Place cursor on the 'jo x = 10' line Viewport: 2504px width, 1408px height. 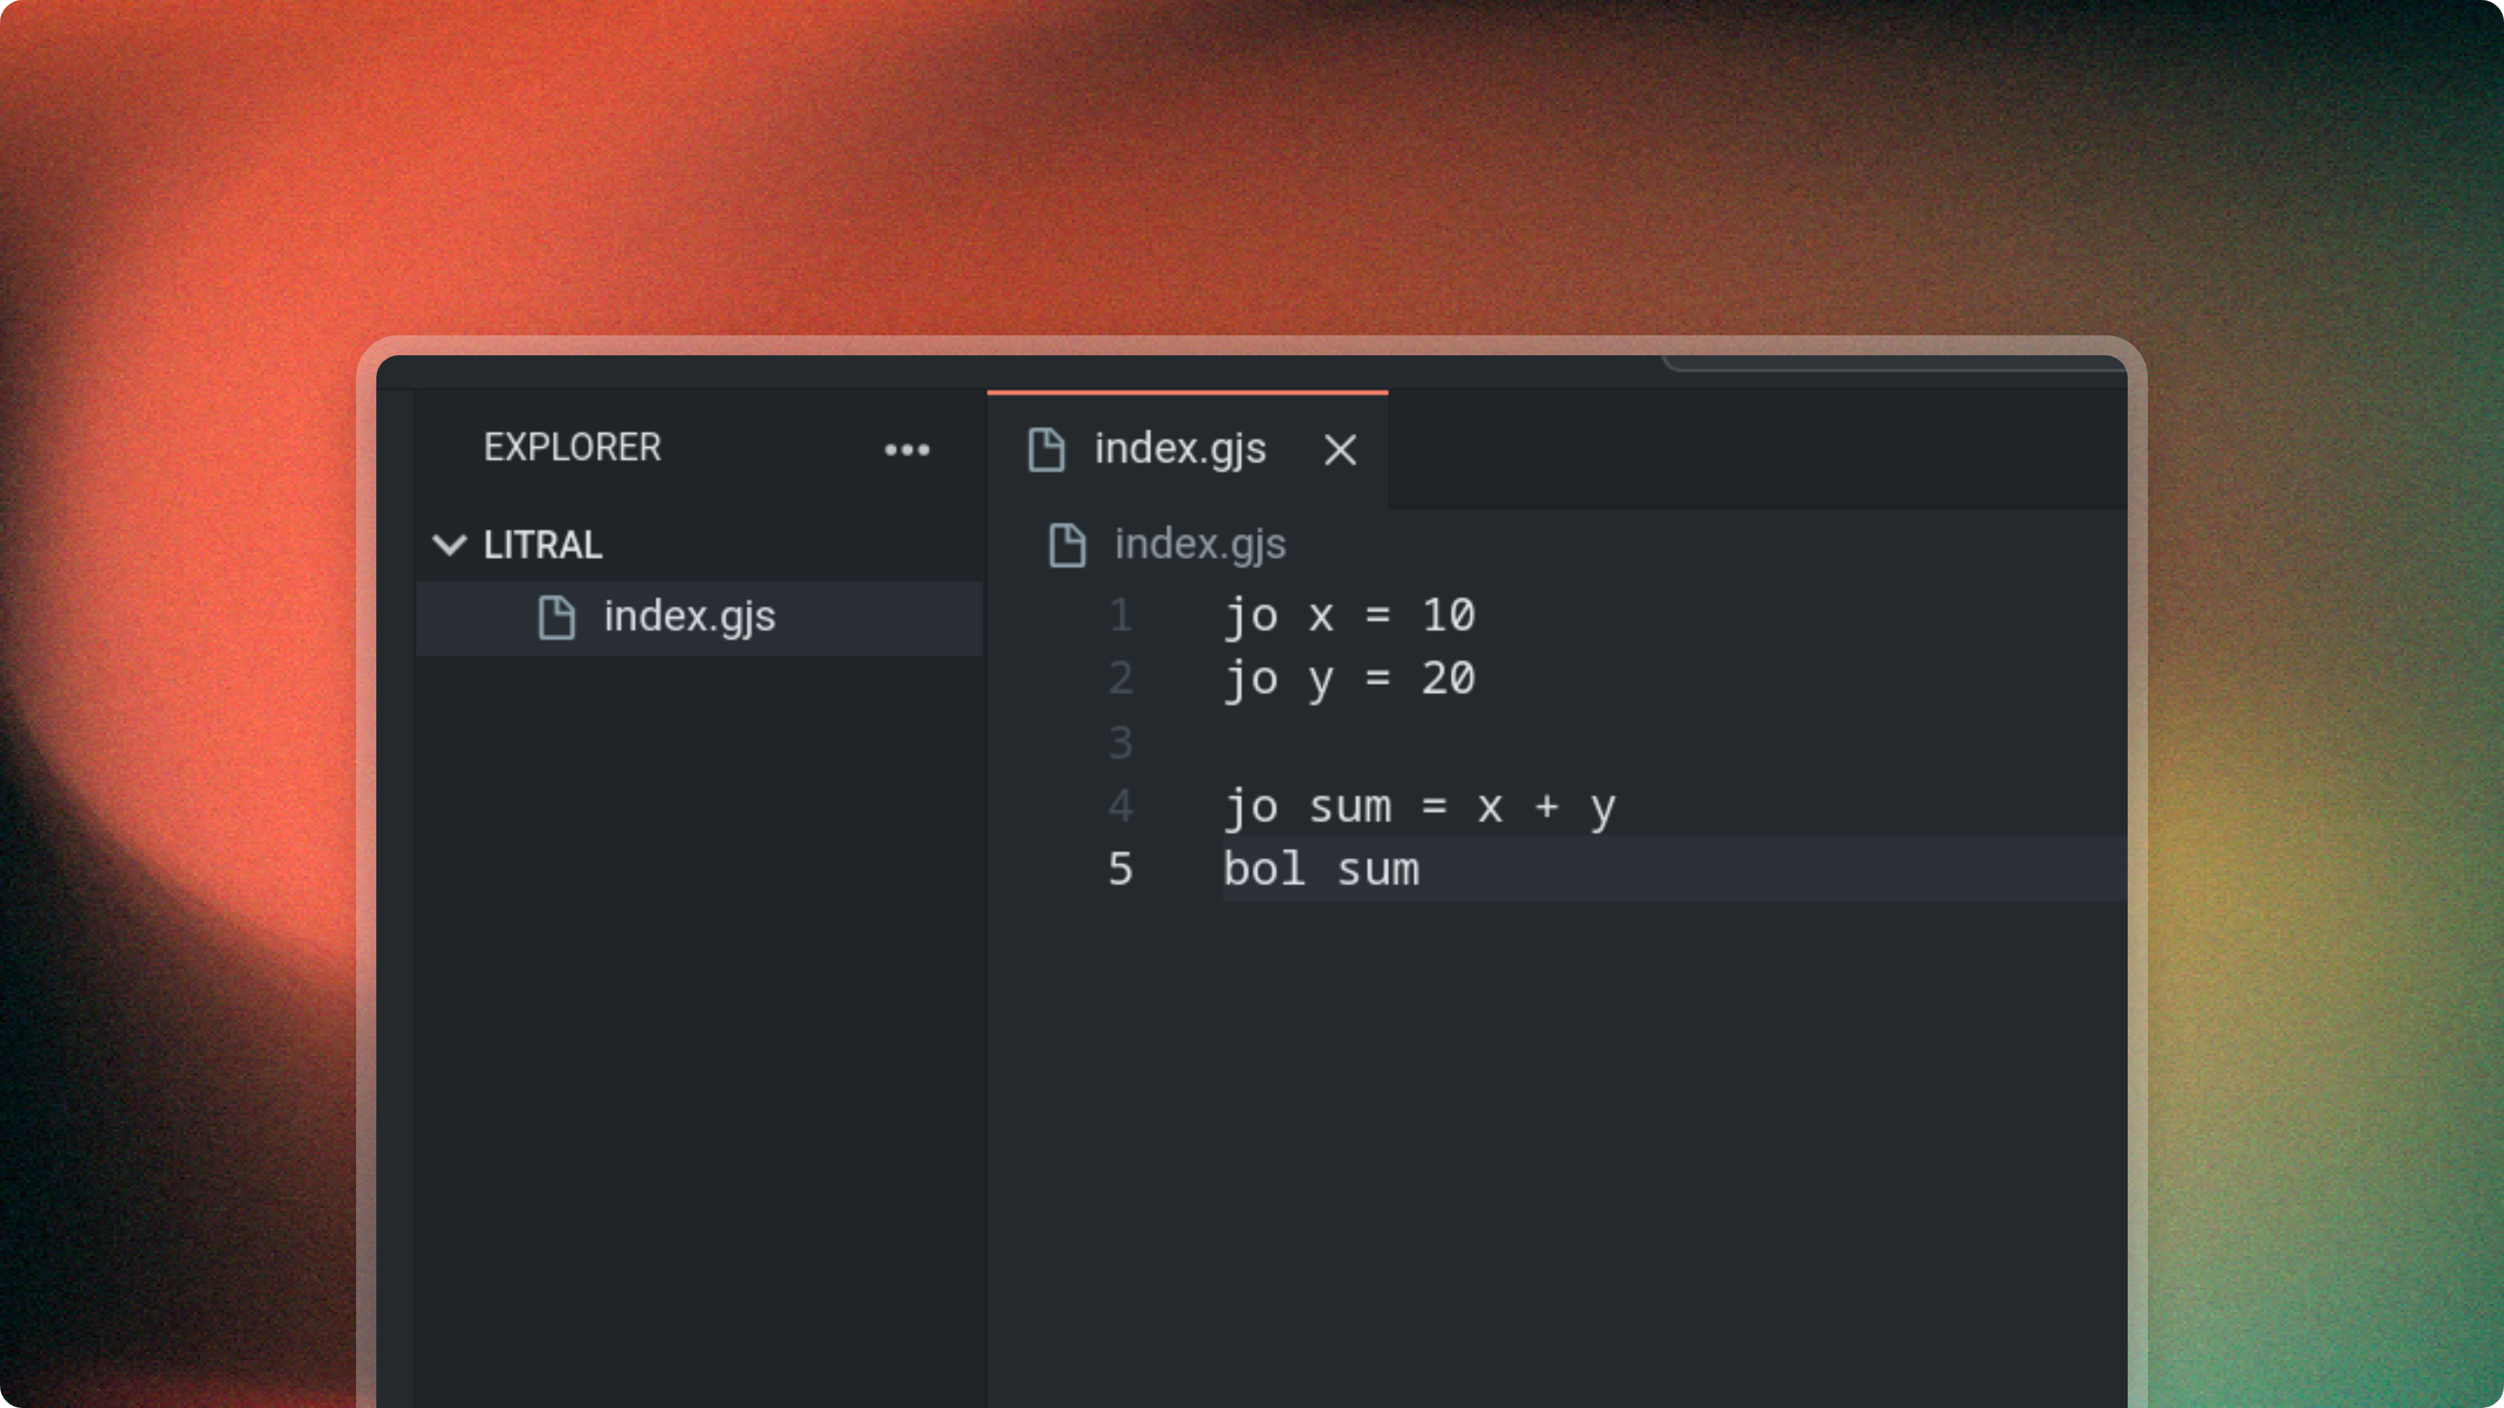(1351, 616)
